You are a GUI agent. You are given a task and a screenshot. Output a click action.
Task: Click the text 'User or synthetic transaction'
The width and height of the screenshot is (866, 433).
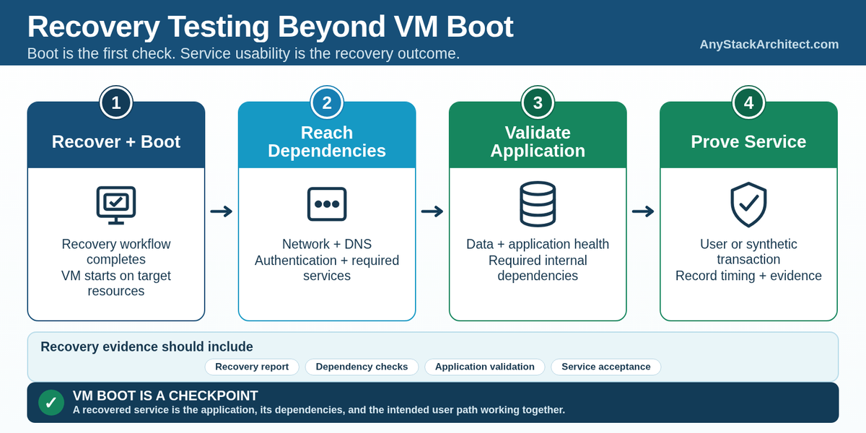pos(748,252)
